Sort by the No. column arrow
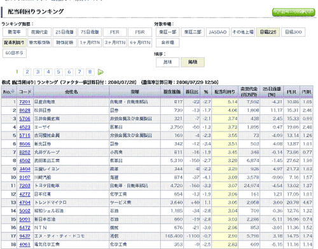The image size is (318, 249). click(x=13, y=91)
